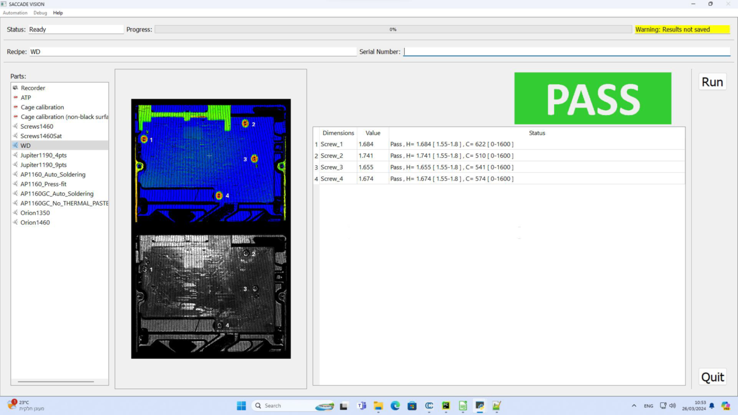
Task: Click the value cell 1.655
Action: [x=373, y=167]
